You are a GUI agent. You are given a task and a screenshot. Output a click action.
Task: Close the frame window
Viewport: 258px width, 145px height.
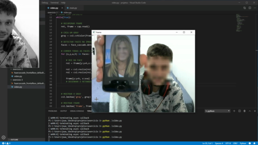tap(191, 32)
